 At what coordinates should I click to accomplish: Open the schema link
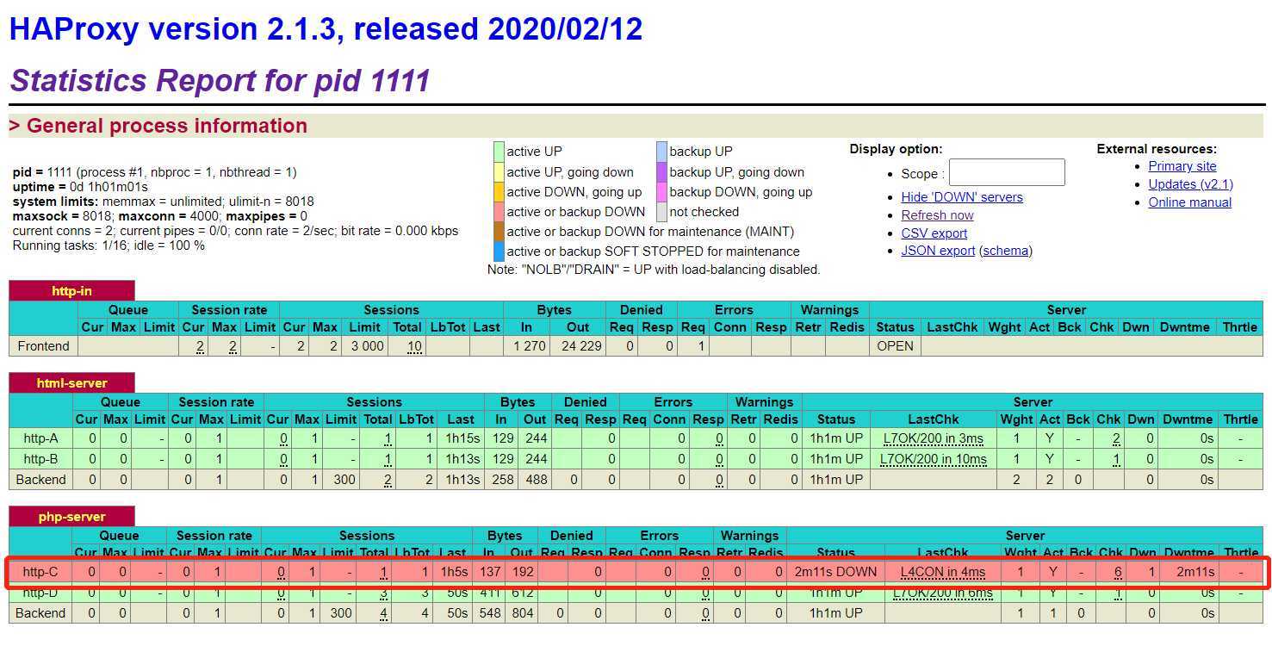[x=1005, y=251]
